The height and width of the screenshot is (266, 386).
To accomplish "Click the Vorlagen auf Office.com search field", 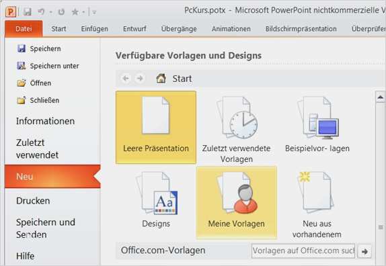I will point(303,251).
